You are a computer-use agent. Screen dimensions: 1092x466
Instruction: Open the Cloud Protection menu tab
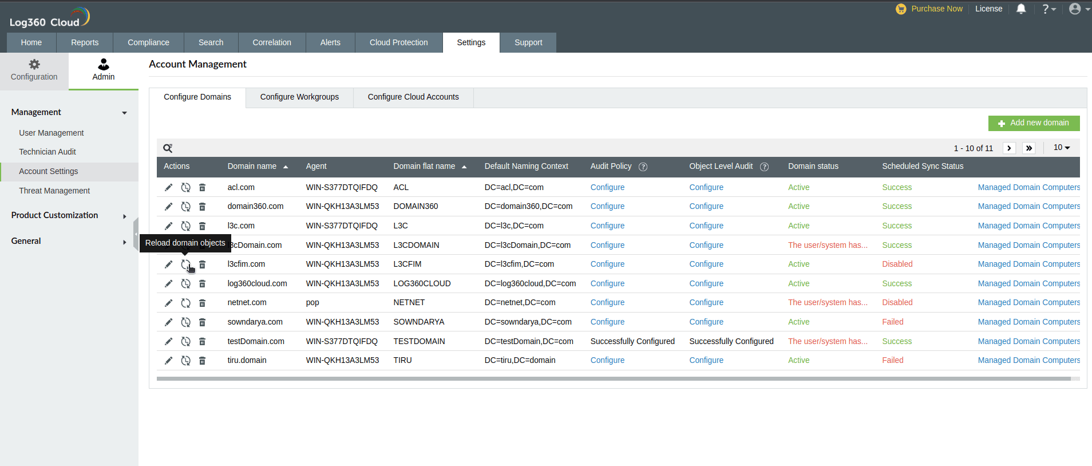(x=398, y=42)
